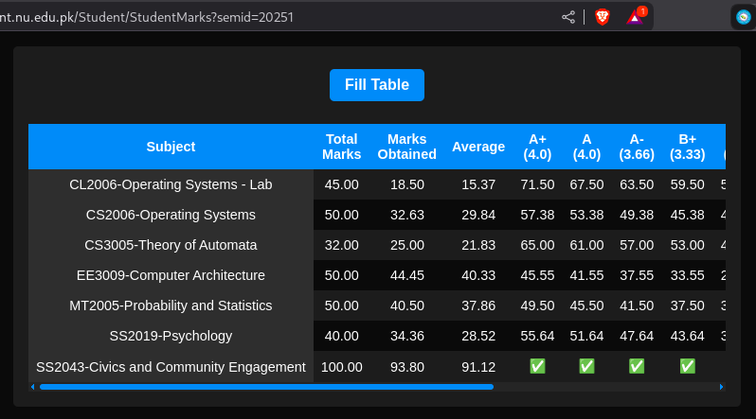Image resolution: width=756 pixels, height=419 pixels.
Task: Click A- value 63.50 for Operating Systems Lab
Action: pos(637,185)
